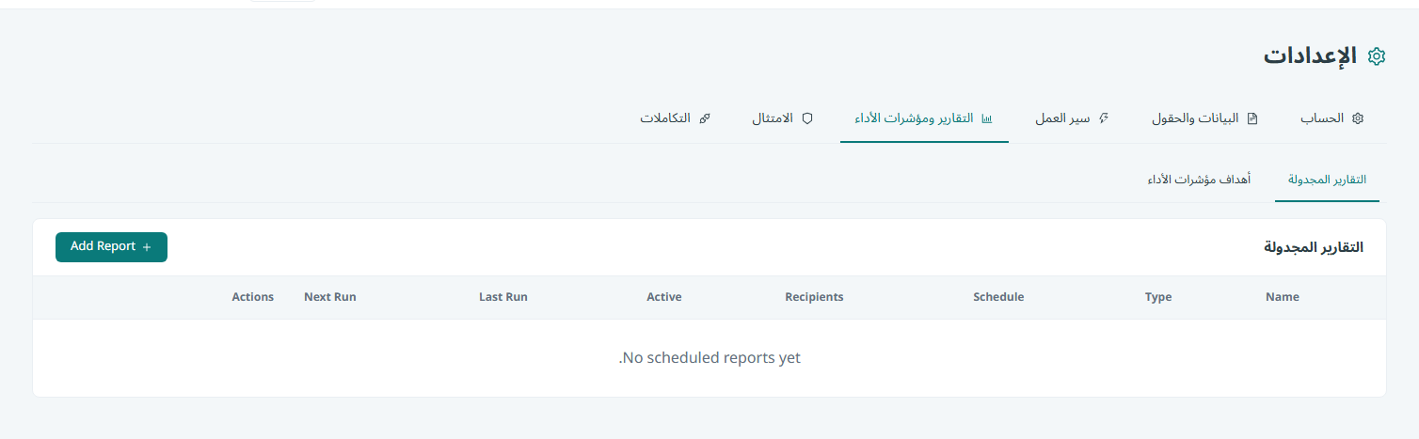Click the Type column header
This screenshot has height=439, width=1419.
(x=1158, y=297)
